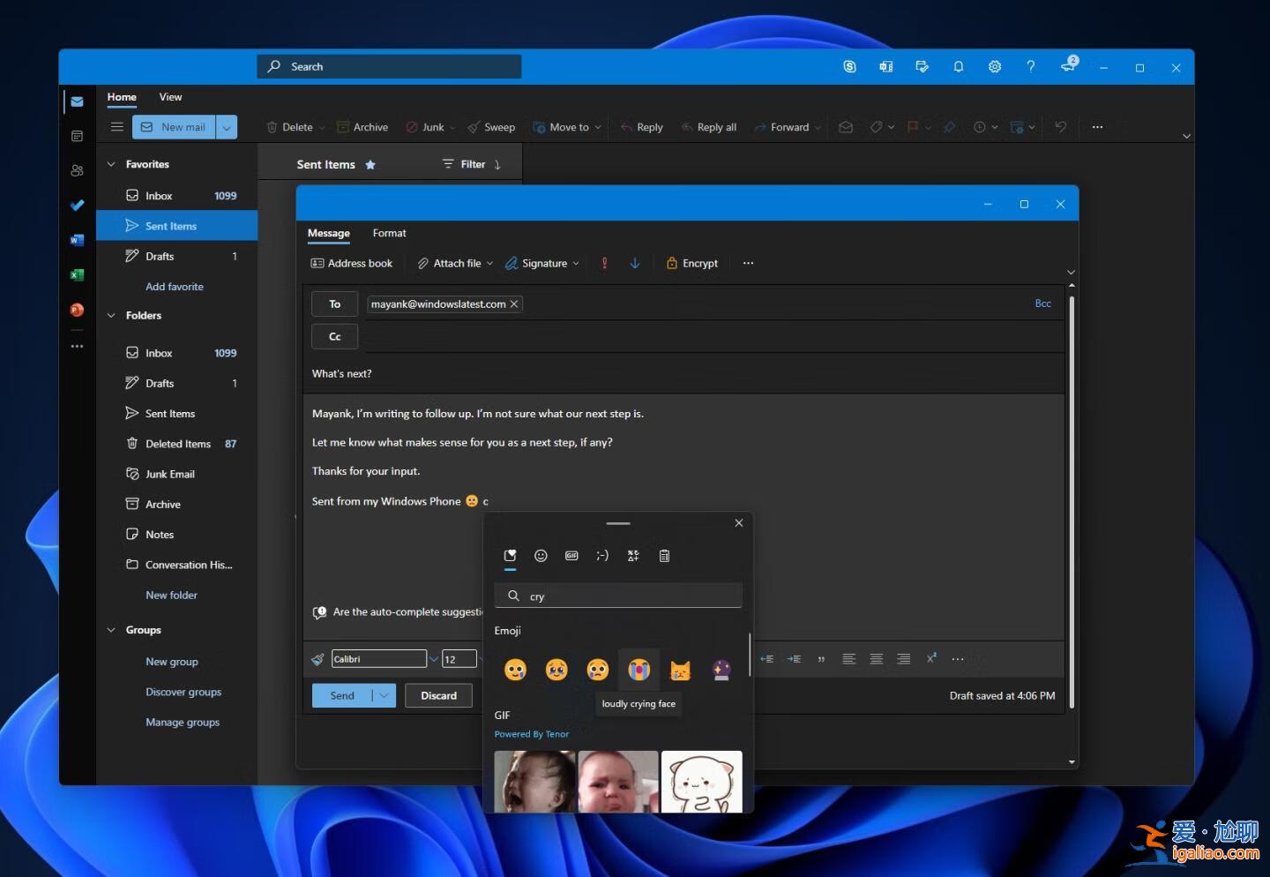Screen dimensions: 1270x877
Task: Open the Address book
Action: [351, 263]
